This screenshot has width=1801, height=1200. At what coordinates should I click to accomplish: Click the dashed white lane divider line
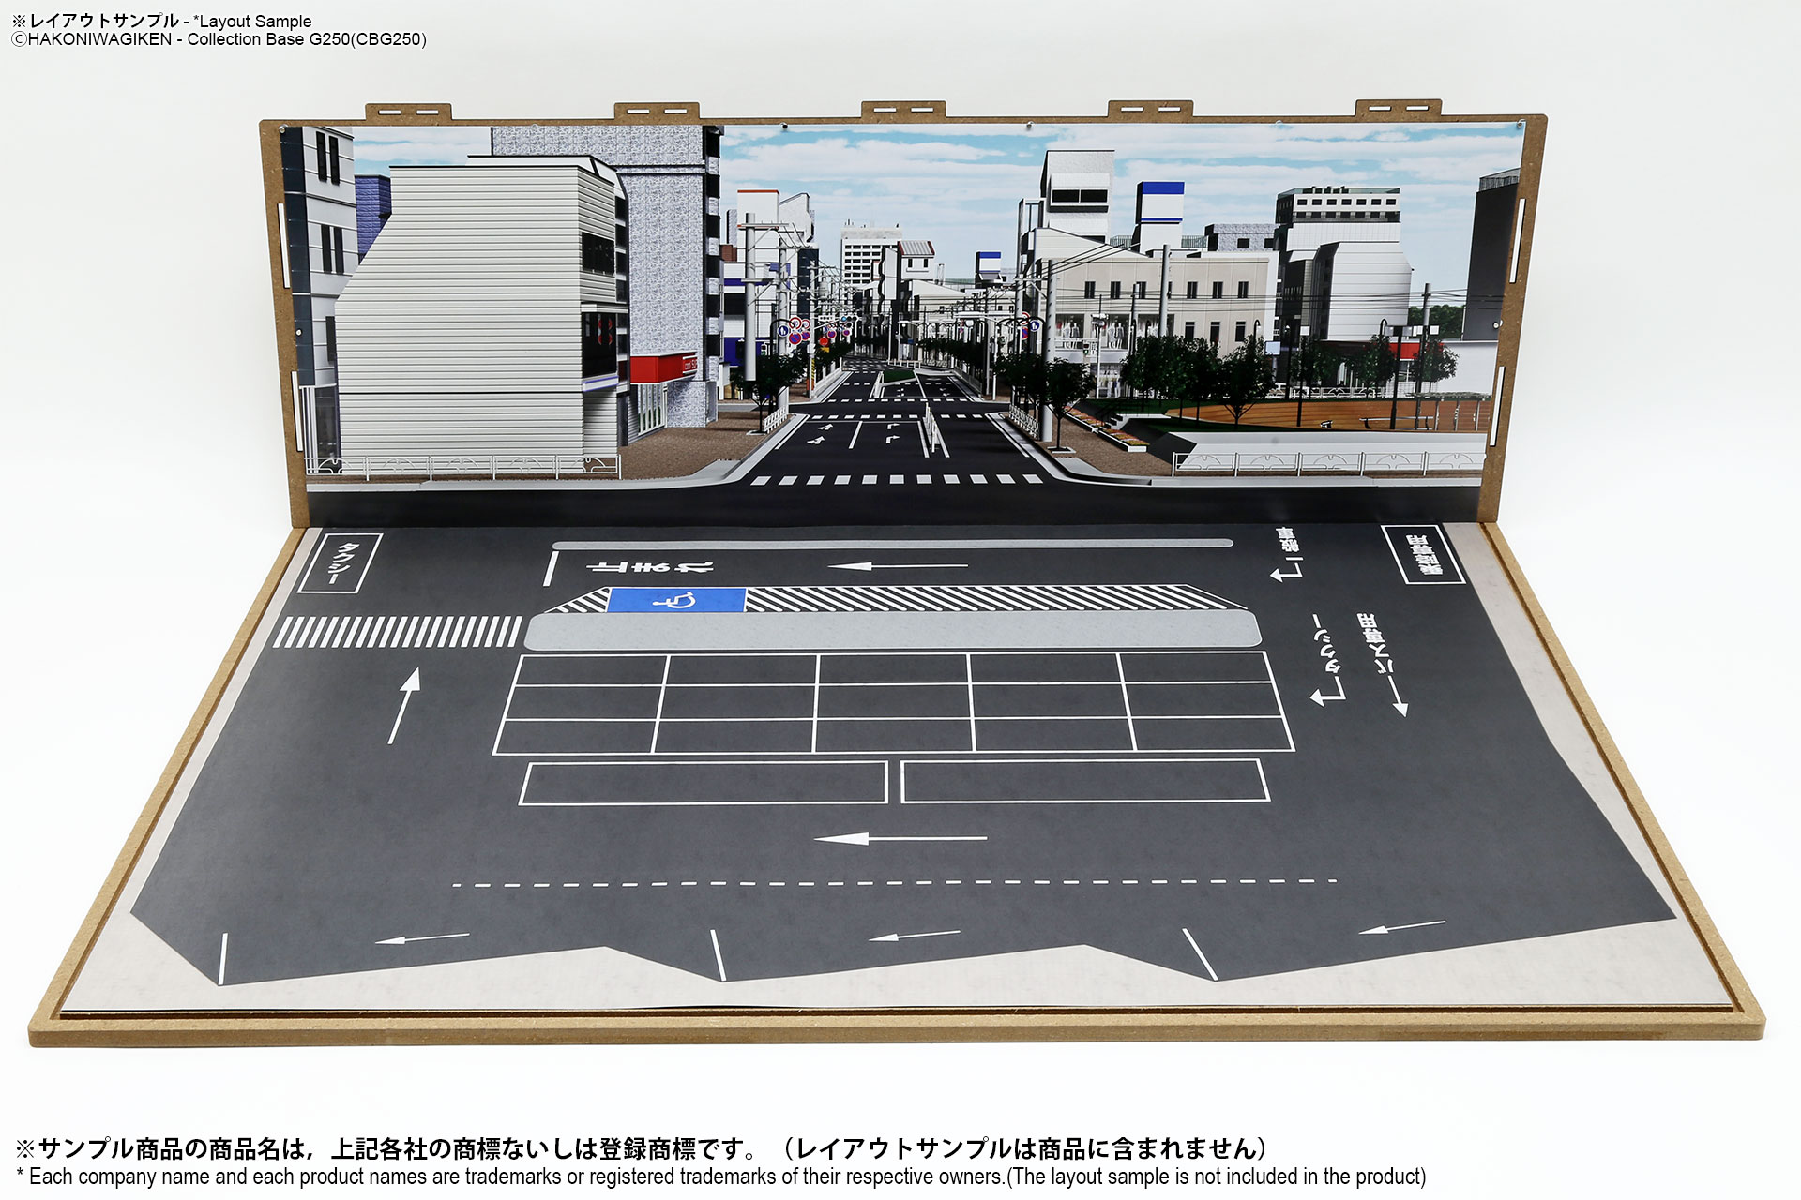894,883
